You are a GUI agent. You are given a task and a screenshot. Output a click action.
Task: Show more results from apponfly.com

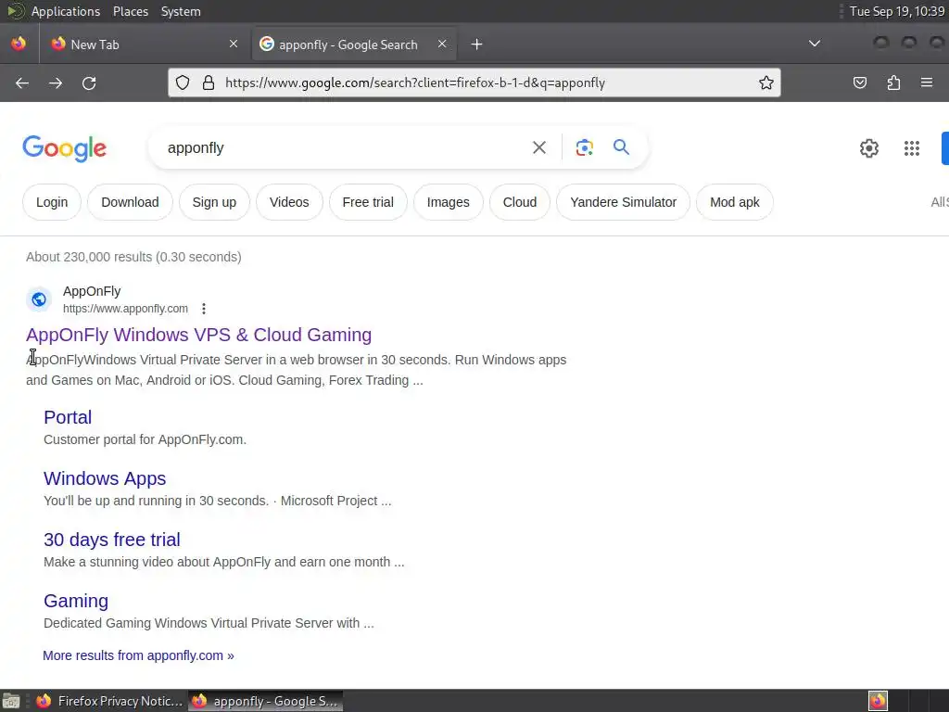[138, 655]
